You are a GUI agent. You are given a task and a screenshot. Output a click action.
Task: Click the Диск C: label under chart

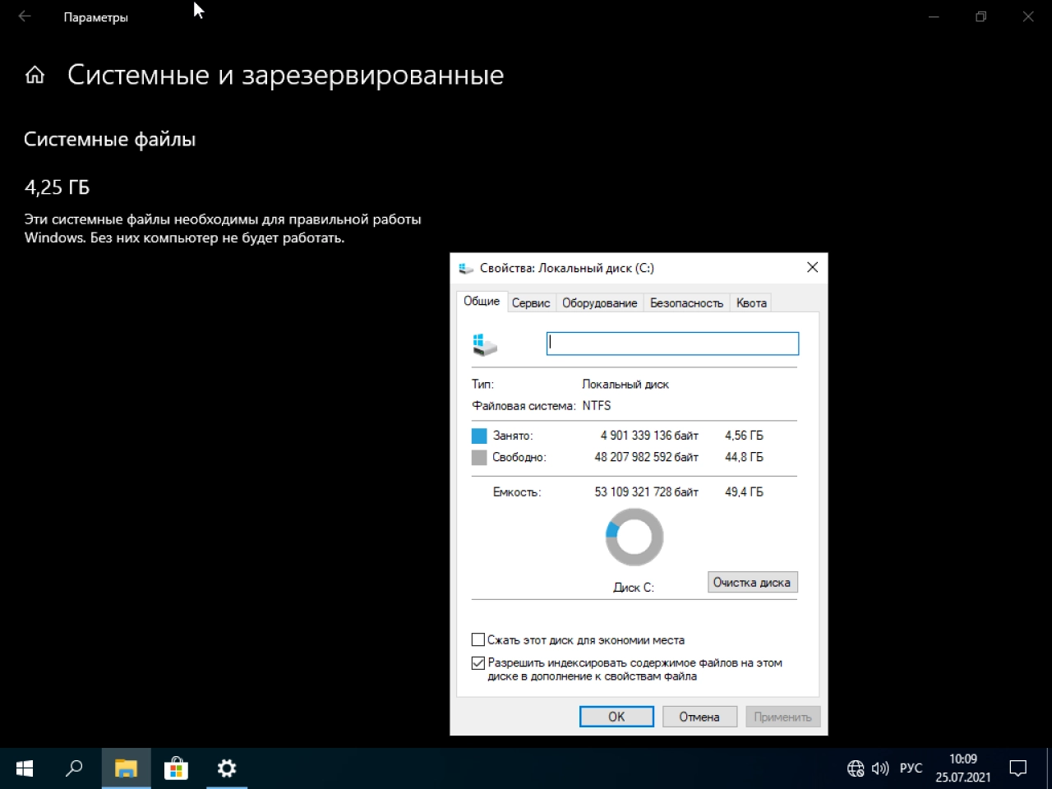coord(634,587)
